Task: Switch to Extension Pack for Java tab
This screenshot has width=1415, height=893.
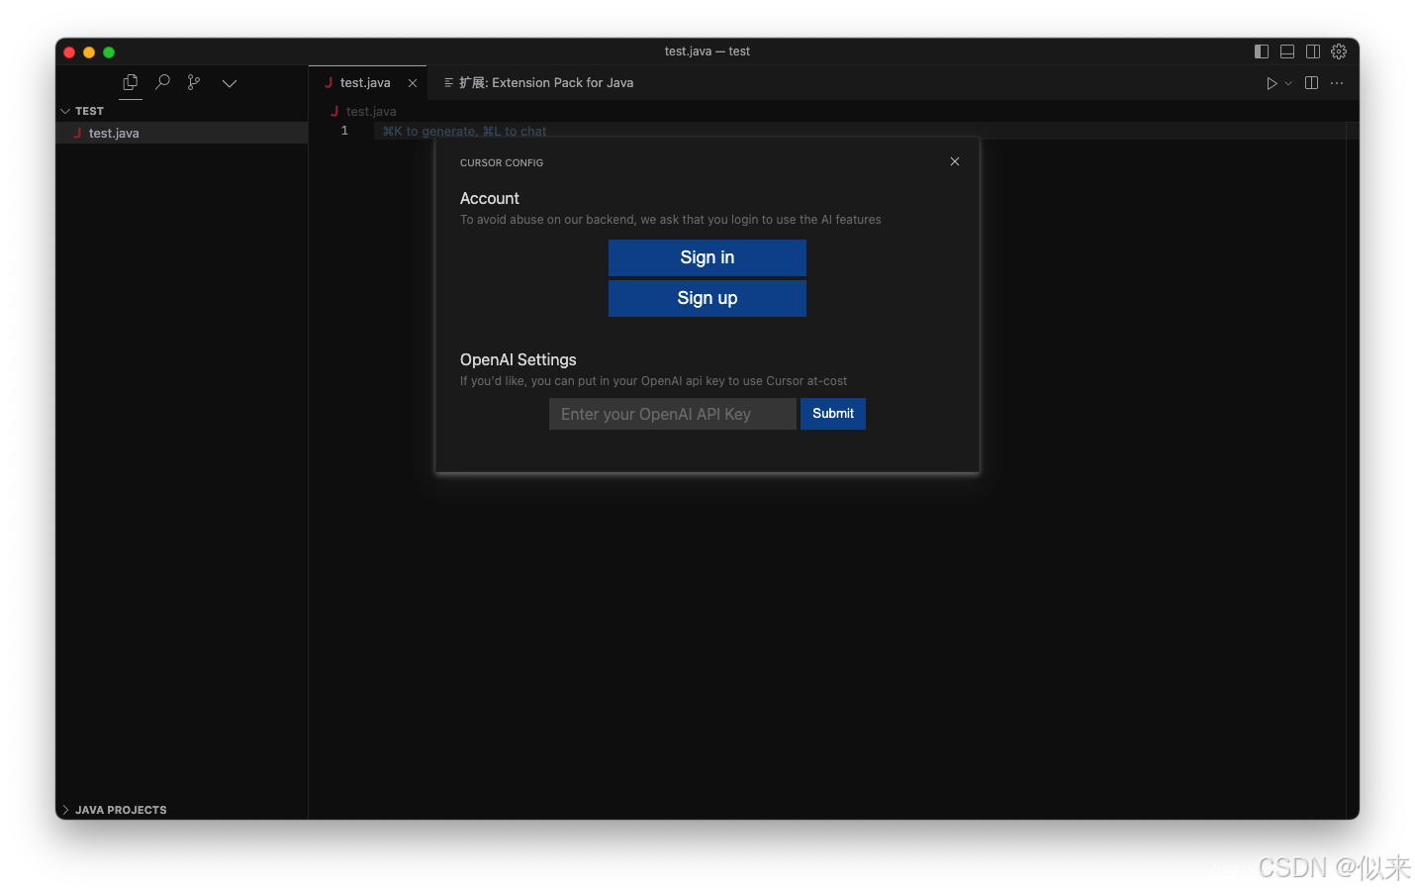Action: (x=539, y=83)
